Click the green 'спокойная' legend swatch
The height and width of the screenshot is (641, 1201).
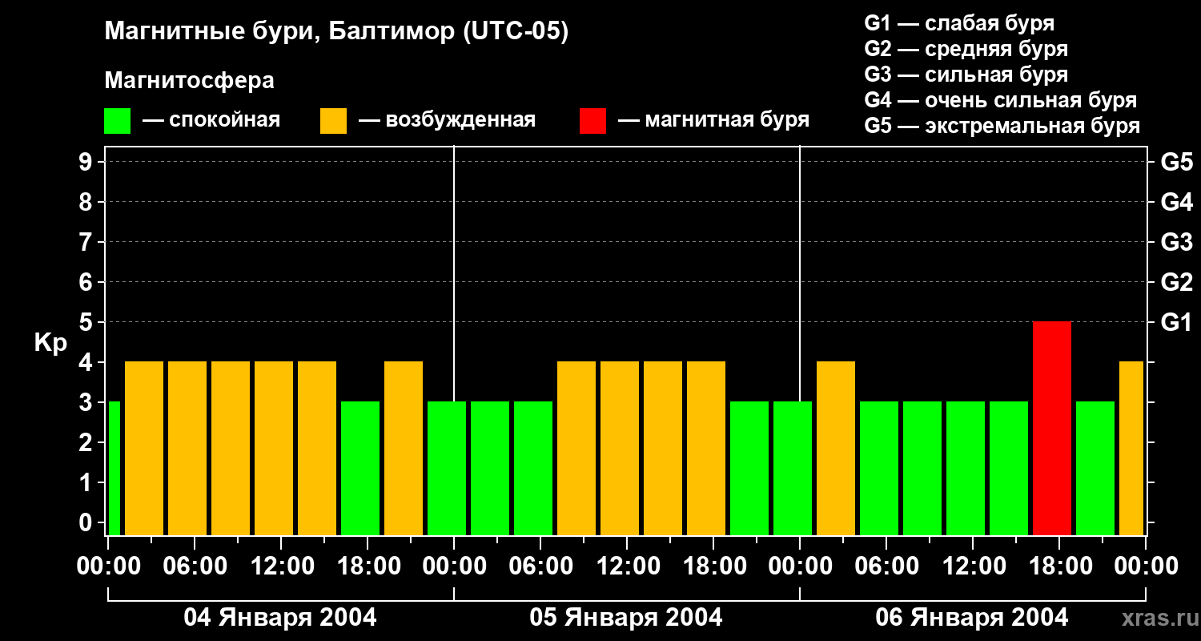(x=117, y=121)
